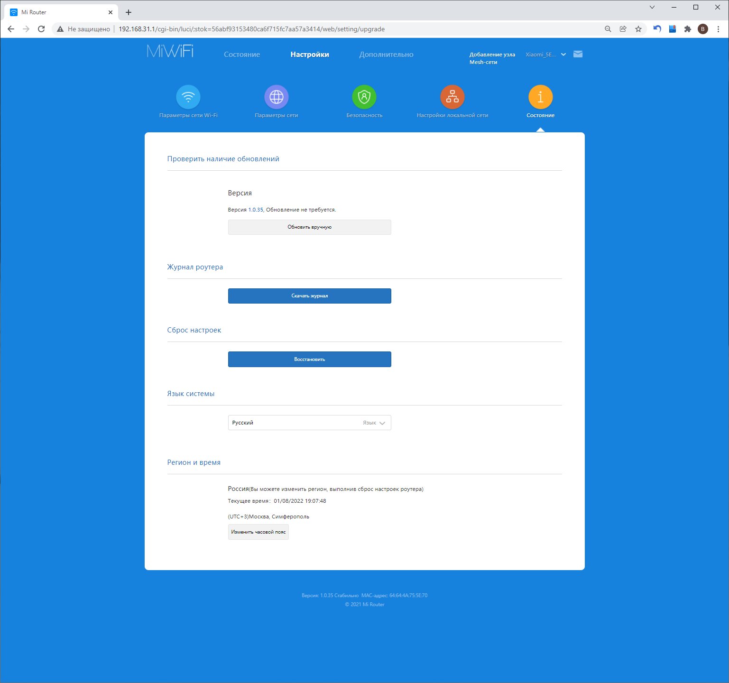The width and height of the screenshot is (729, 683).
Task: Open the Chrome three-dot menu
Action: coord(718,29)
